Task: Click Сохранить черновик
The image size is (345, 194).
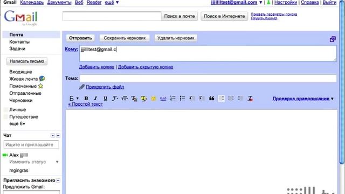Action: [x=125, y=38]
